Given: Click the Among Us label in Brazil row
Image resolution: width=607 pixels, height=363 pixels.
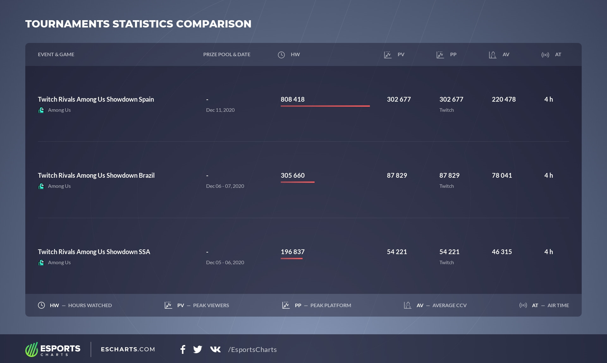Looking at the screenshot, I should point(59,186).
